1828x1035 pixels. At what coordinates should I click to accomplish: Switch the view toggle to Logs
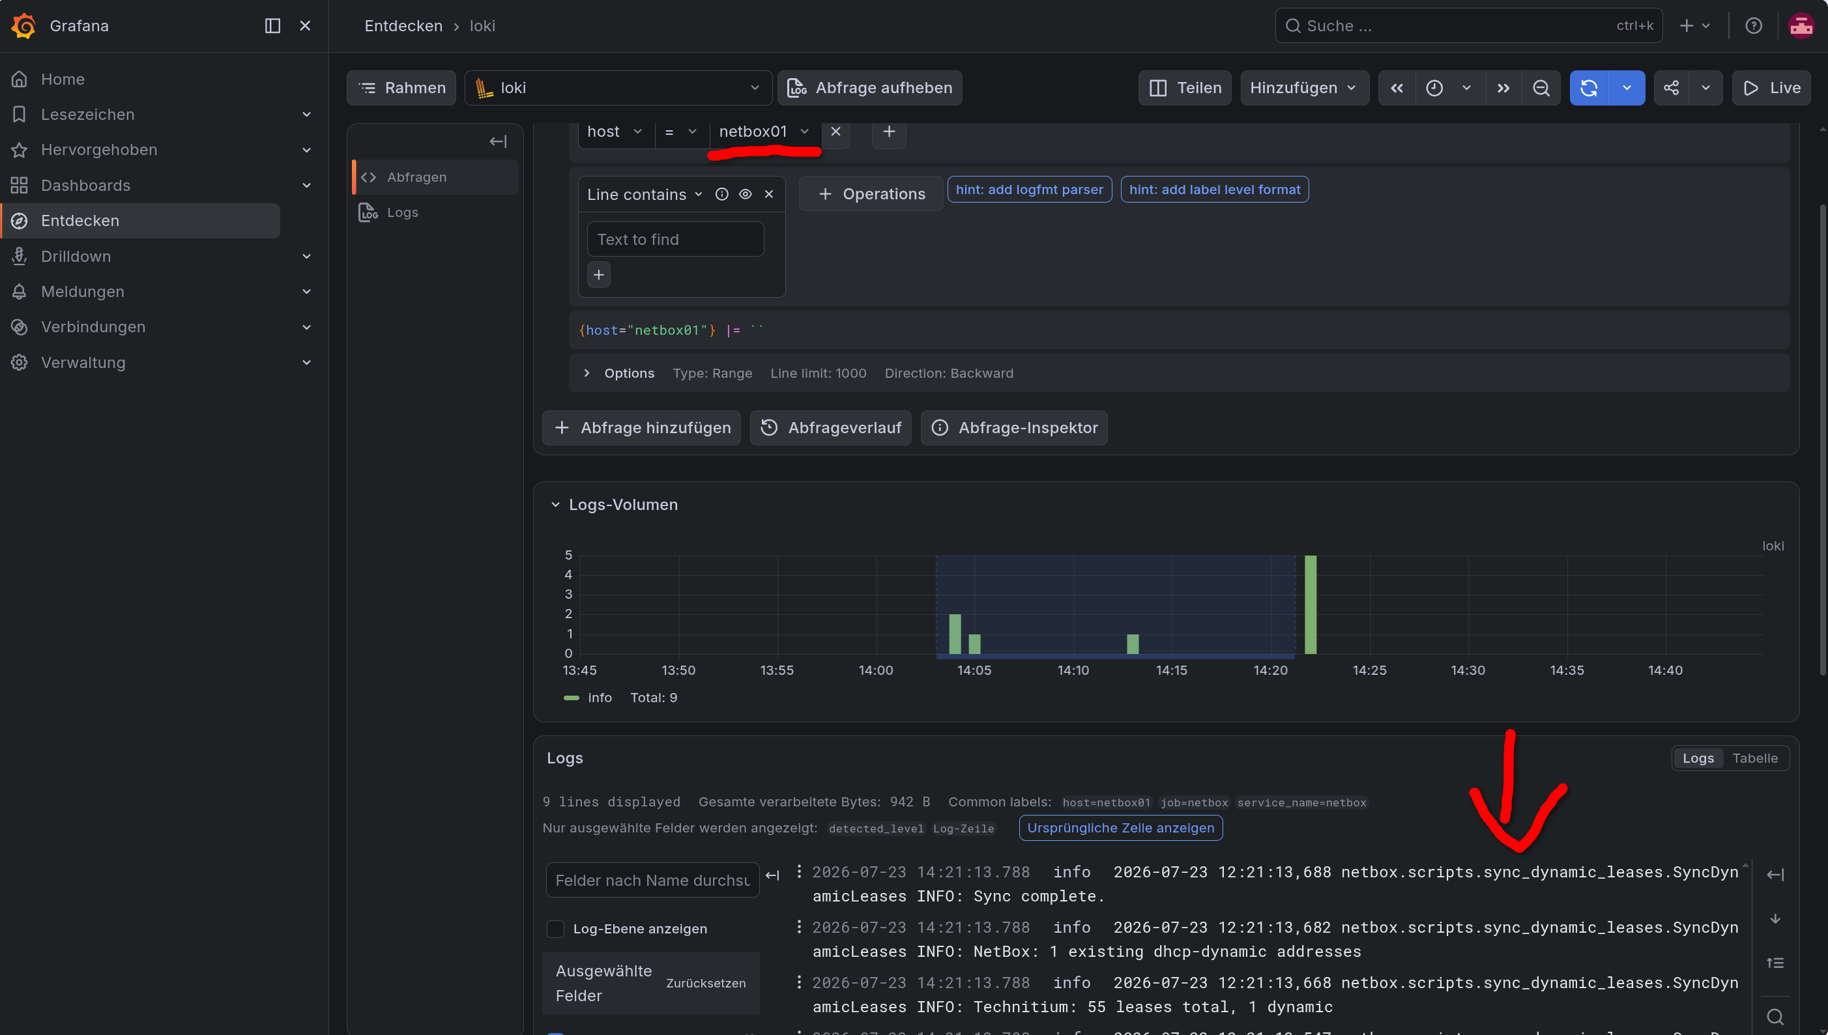[1698, 758]
